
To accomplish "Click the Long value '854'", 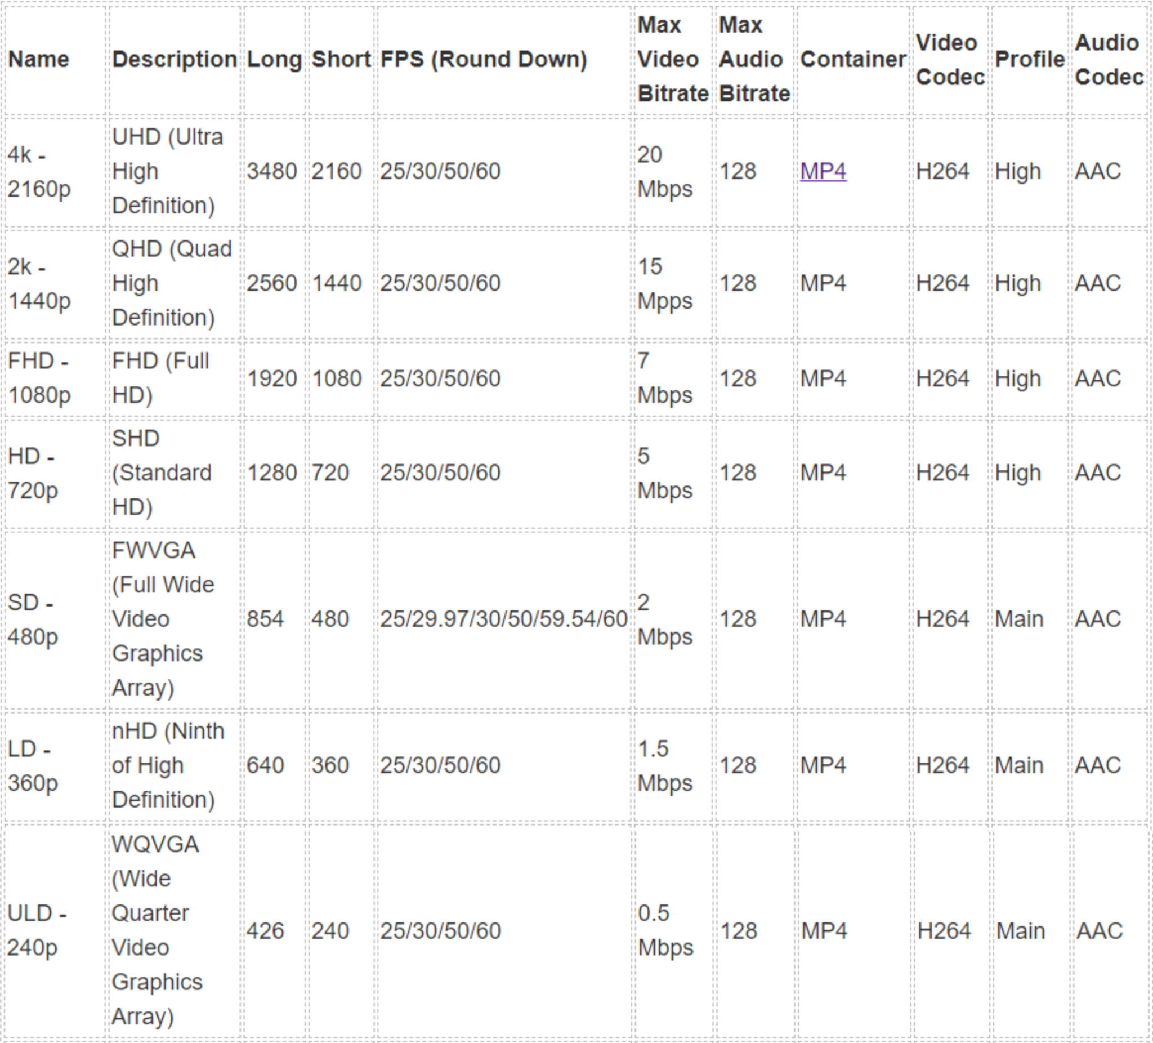I will tap(265, 619).
